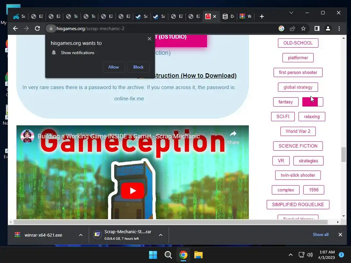Open the network status tray icon
This screenshot has height=263, width=351.
[301, 255]
